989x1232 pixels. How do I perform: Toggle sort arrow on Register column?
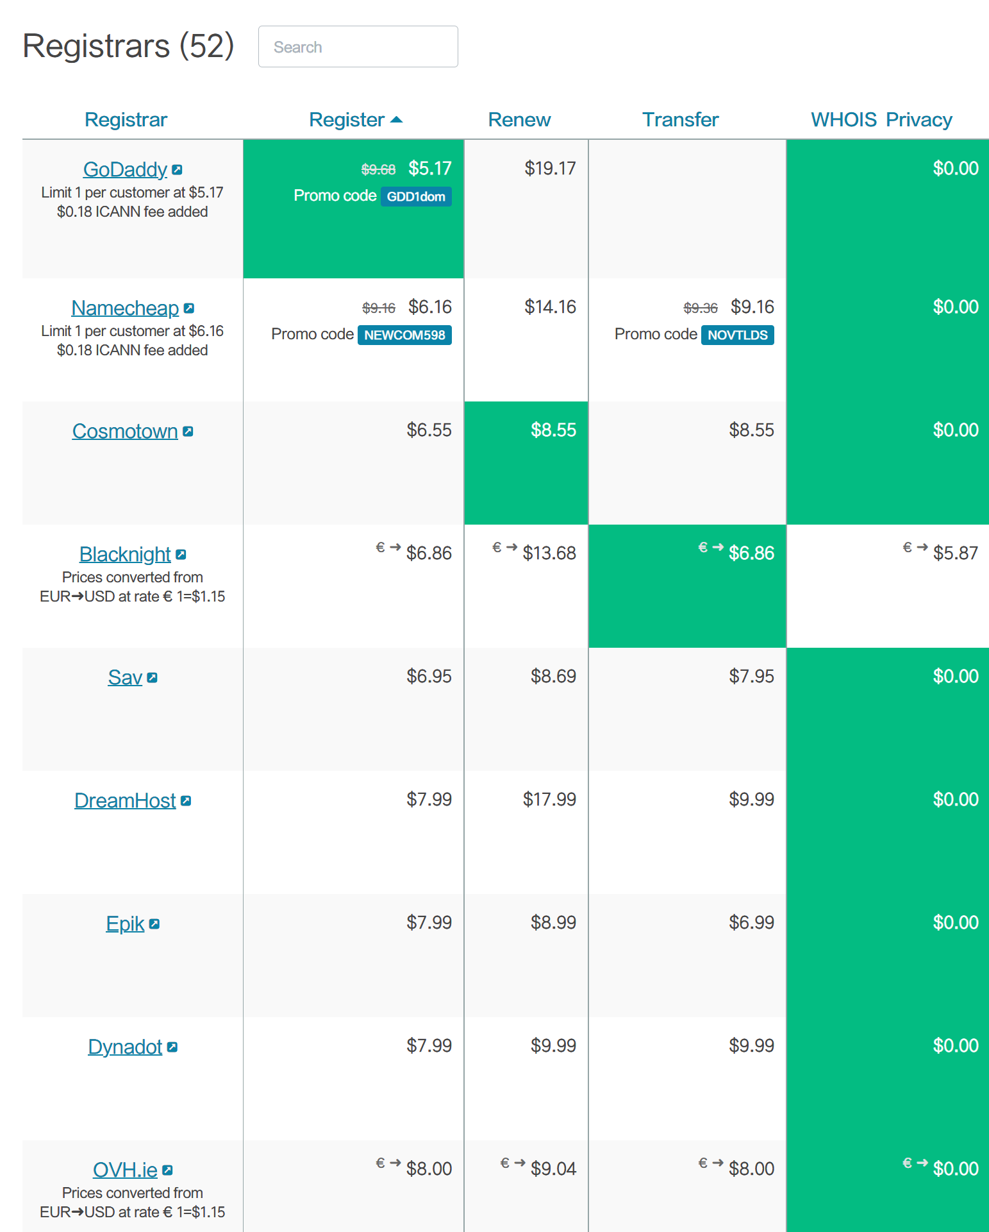point(397,120)
